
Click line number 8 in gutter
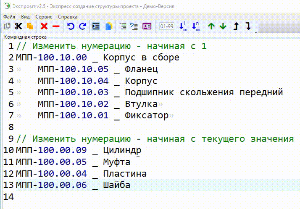click(11, 127)
